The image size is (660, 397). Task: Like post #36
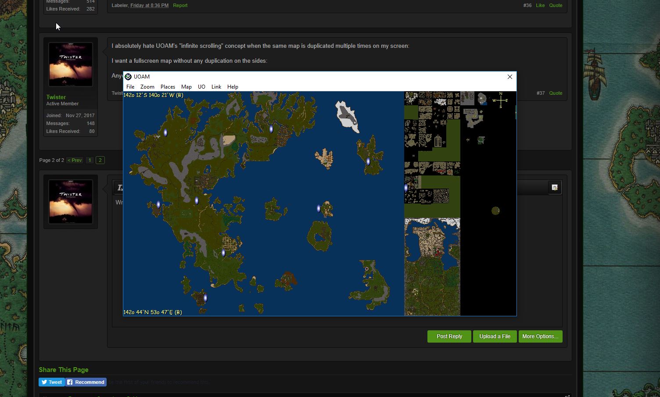click(540, 5)
